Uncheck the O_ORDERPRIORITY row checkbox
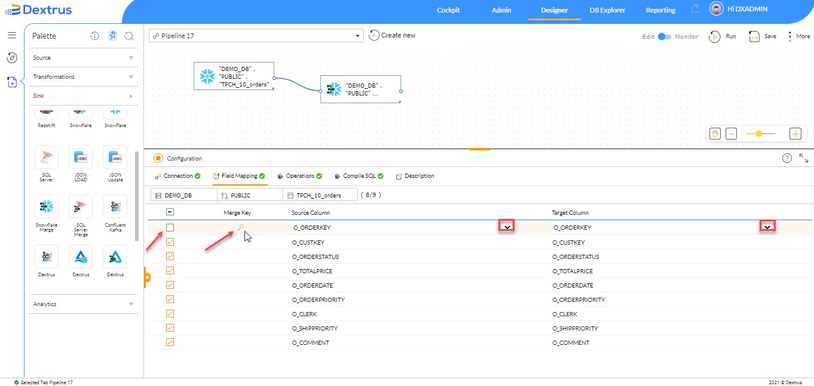 [x=170, y=299]
